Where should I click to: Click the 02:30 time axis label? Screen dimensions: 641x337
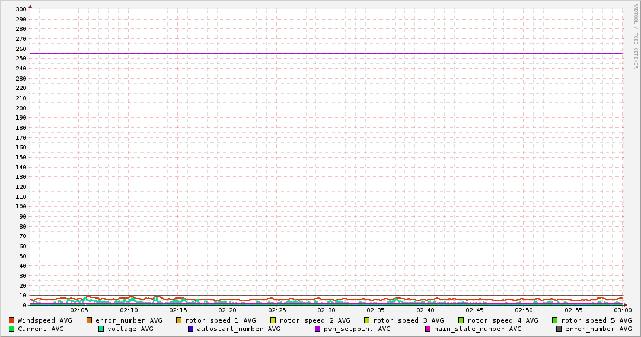pyautogui.click(x=327, y=310)
